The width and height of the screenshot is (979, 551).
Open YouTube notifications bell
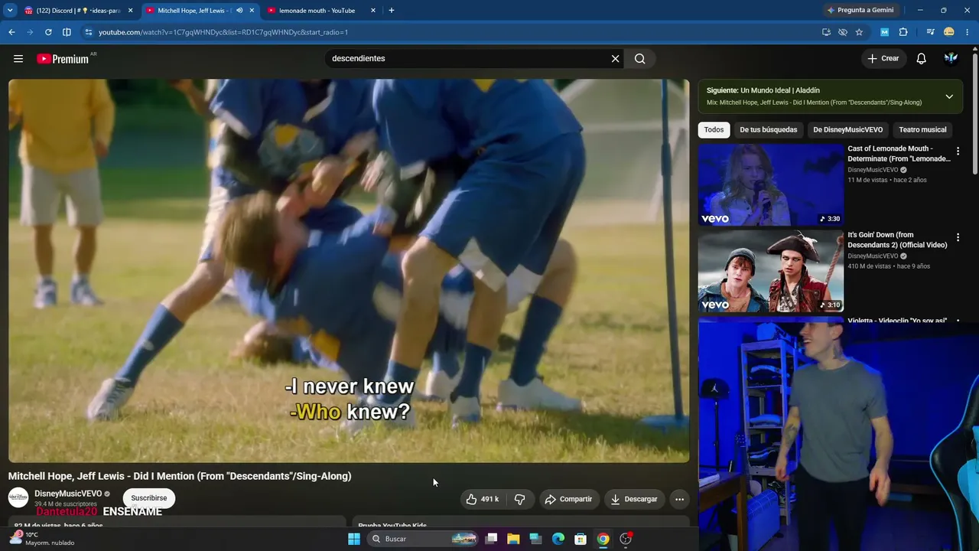click(x=922, y=59)
